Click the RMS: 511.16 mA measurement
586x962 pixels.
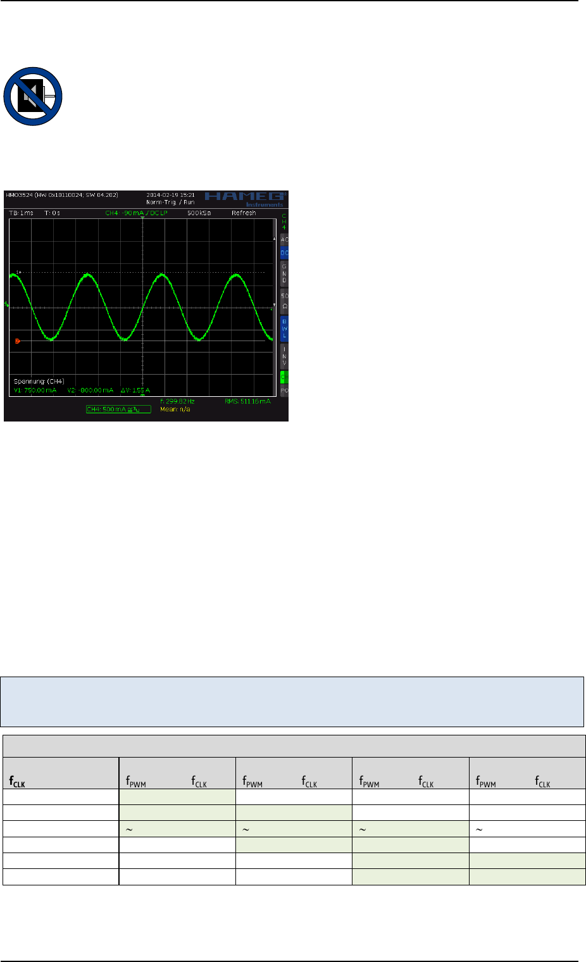(247, 401)
